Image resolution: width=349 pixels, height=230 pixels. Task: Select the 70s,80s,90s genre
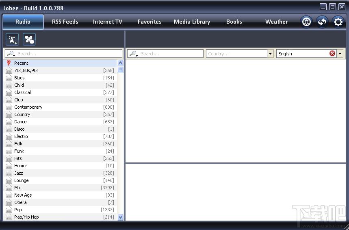click(60, 70)
